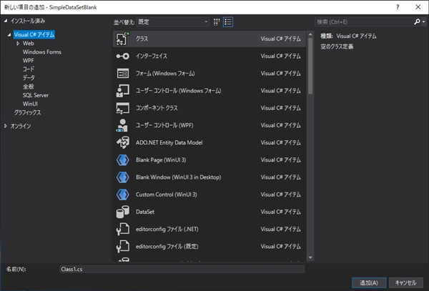The image size is (429, 291).
Task: Choose the フォーム (Windows フォーム) icon
Action: [122, 74]
